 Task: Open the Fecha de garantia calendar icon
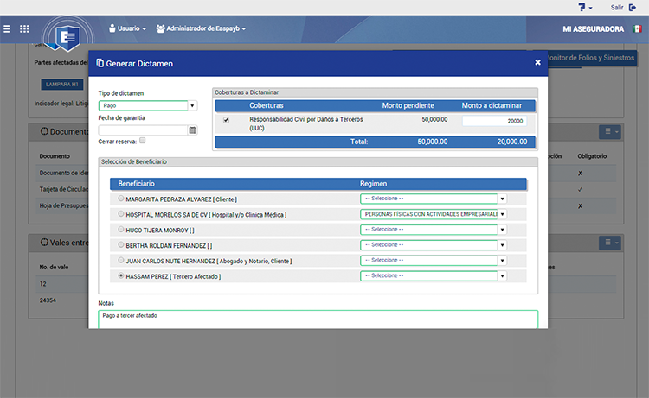(192, 130)
